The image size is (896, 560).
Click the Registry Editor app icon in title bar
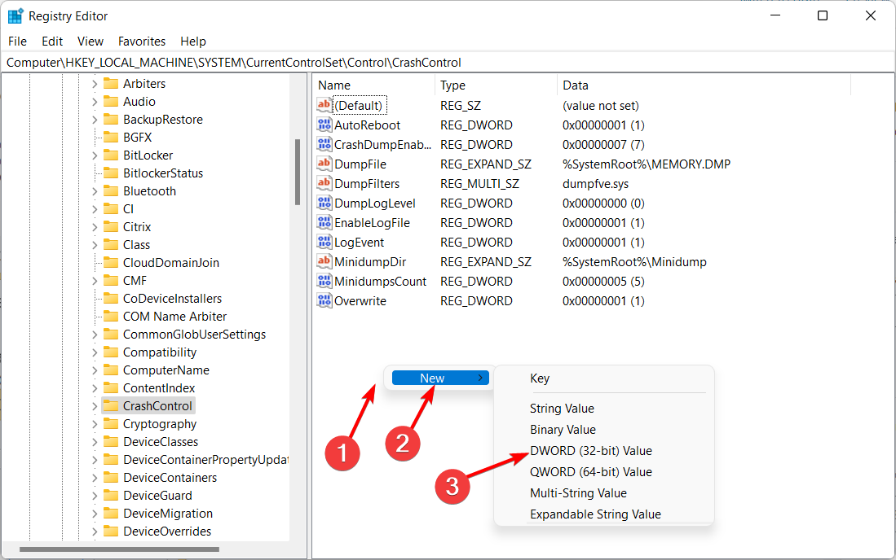(15, 16)
